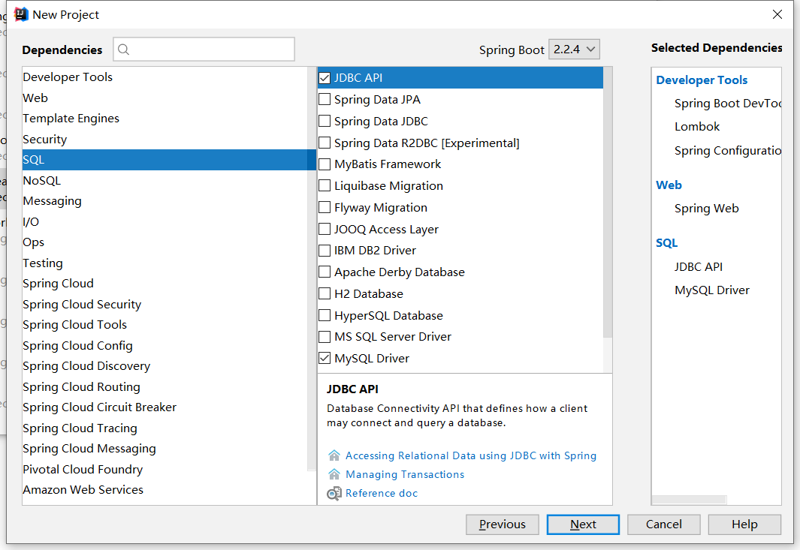The image size is (800, 550).
Task: Tick the H2 Database checkbox
Action: tap(325, 293)
